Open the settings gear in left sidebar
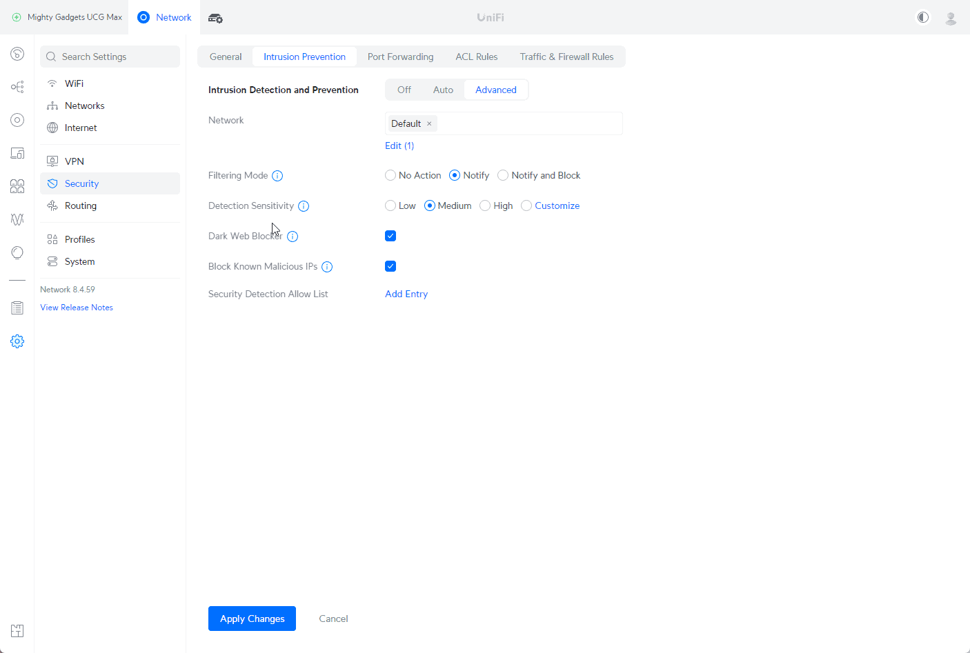The image size is (970, 653). point(17,341)
